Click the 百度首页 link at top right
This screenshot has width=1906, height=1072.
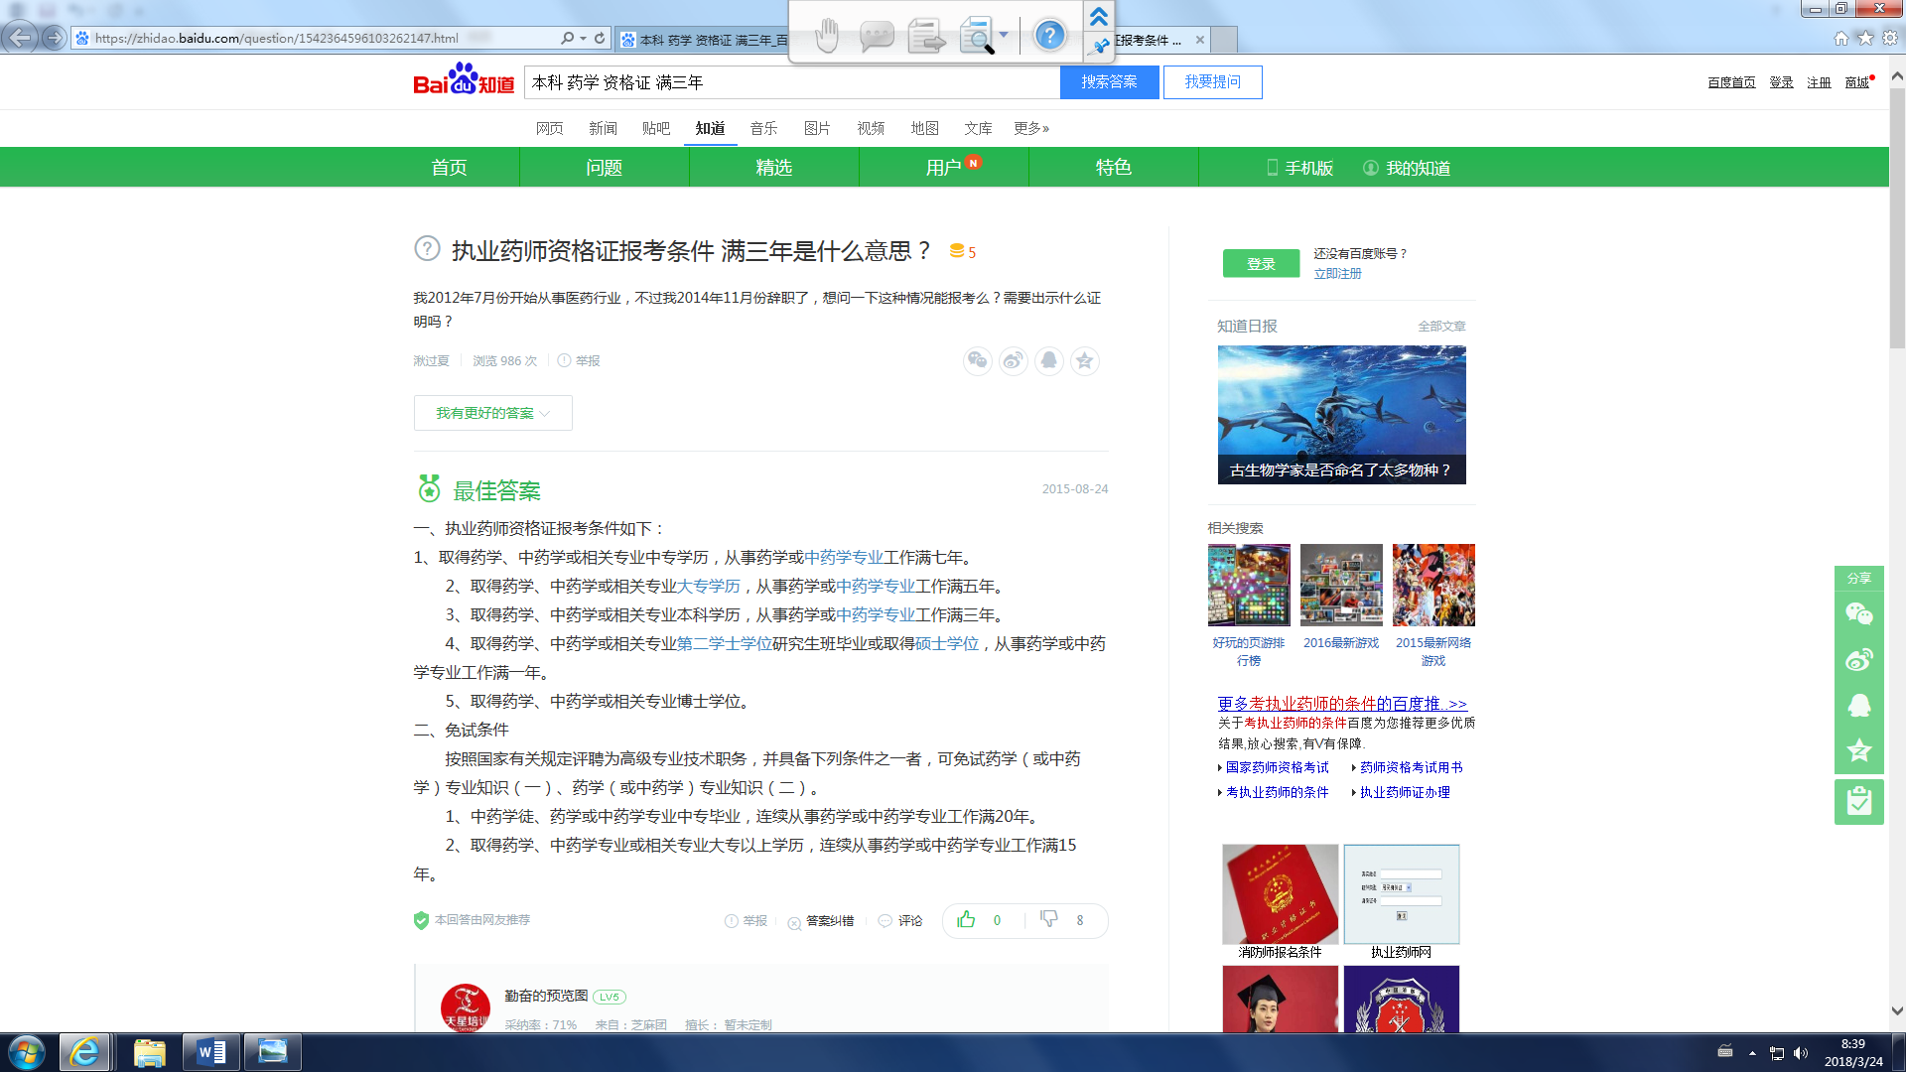(x=1731, y=82)
